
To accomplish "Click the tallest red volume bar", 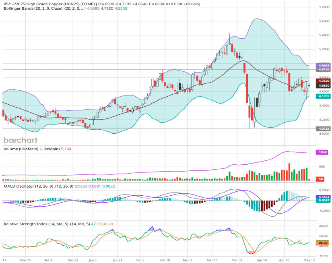I will pyautogui.click(x=289, y=172).
